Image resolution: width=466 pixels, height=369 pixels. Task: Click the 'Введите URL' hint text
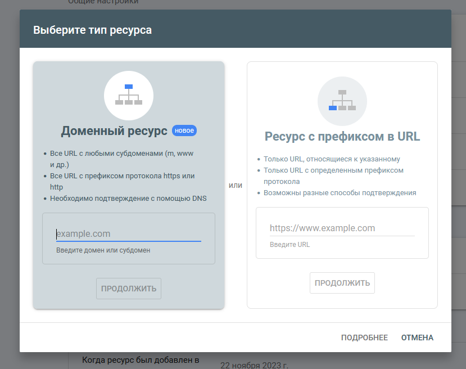[289, 245]
